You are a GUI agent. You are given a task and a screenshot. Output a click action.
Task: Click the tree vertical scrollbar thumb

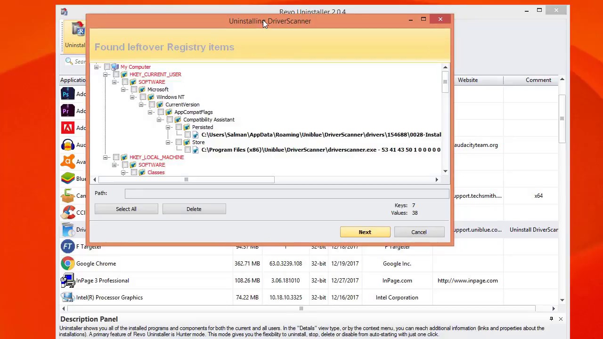445,83
